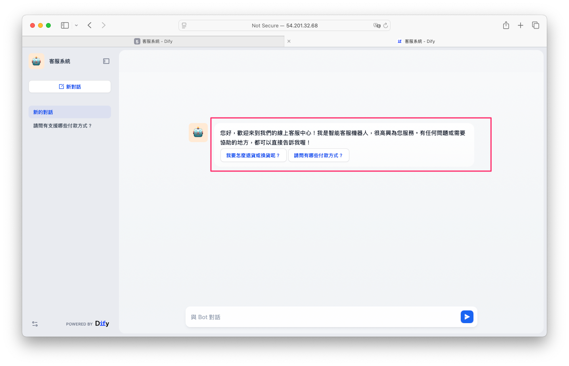Open the settings sliders icon at bottom left
569x366 pixels.
[35, 324]
